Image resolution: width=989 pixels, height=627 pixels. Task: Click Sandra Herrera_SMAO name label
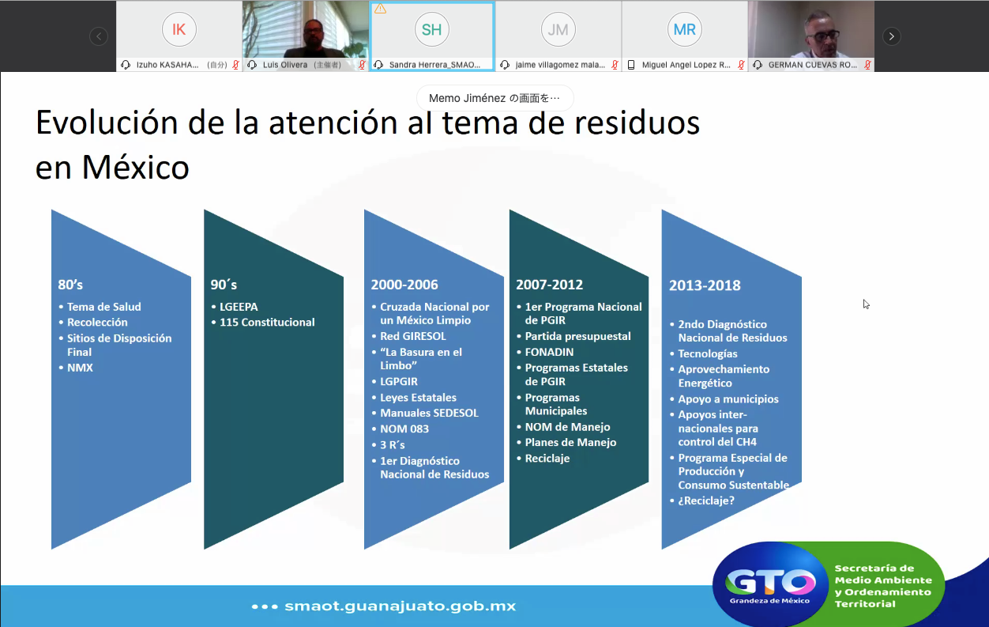click(x=435, y=65)
